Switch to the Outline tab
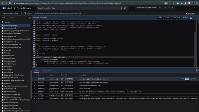The width and height of the screenshot is (199, 112). click(11, 18)
